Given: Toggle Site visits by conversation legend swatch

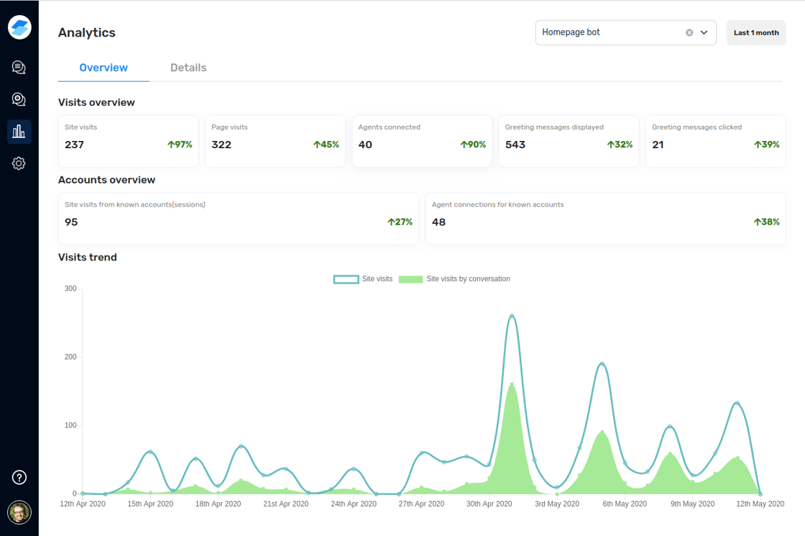Looking at the screenshot, I should point(410,279).
